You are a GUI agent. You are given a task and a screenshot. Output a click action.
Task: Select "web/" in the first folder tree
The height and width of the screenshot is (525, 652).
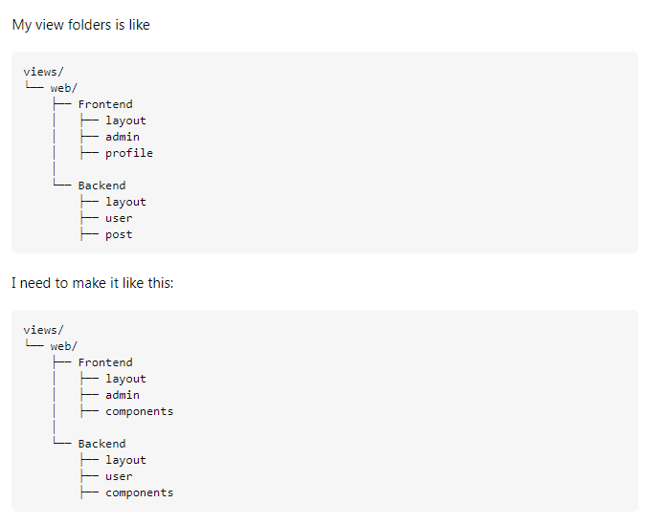(x=64, y=88)
